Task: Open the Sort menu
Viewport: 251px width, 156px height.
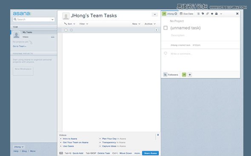Action: 69,24
